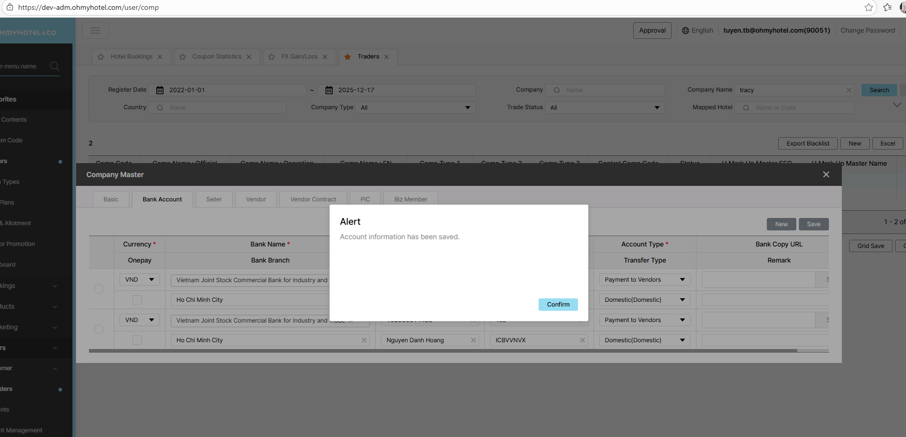Focus the Country name input field

217,108
